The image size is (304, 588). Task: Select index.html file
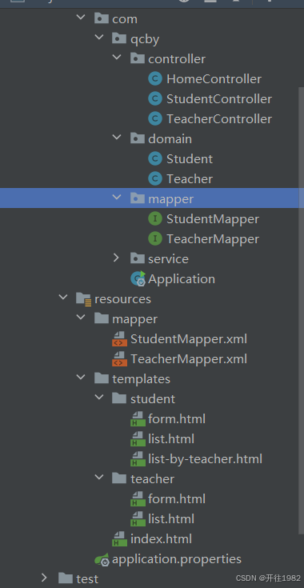click(x=161, y=539)
